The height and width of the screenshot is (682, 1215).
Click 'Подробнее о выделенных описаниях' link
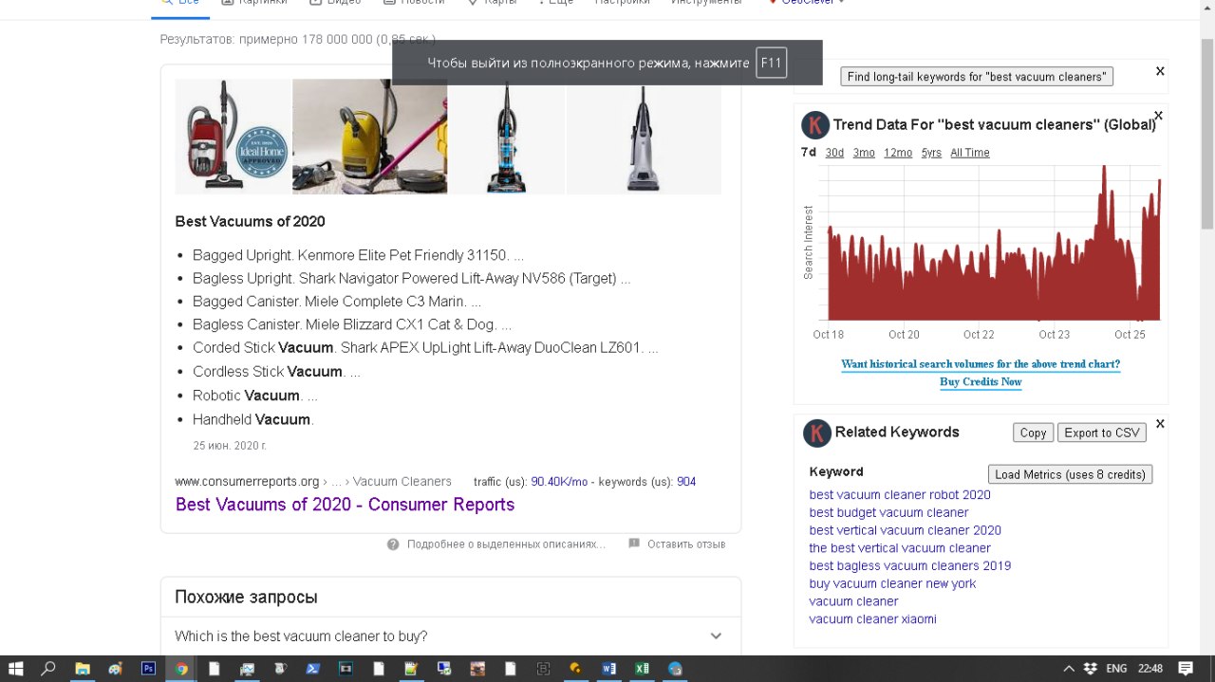506,544
